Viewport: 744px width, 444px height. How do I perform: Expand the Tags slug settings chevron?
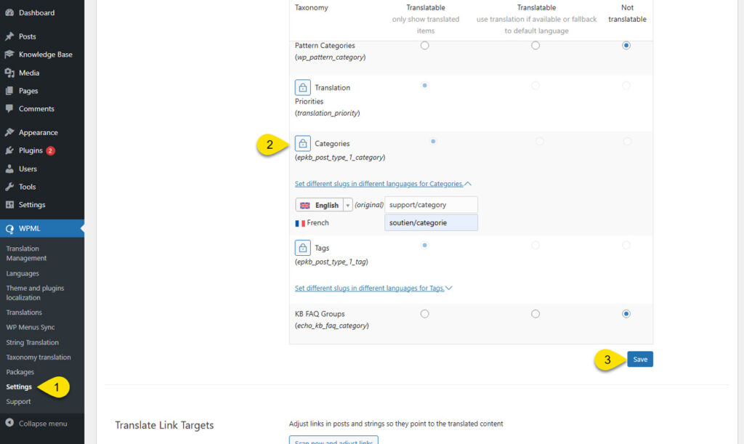tap(449, 288)
